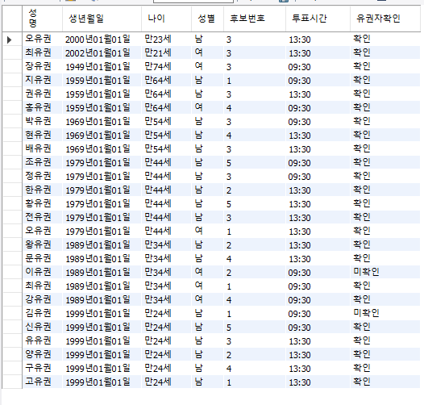Viewport: 424px width, 405px height.
Task: Click the name cell 이유권
Action: [x=43, y=273]
